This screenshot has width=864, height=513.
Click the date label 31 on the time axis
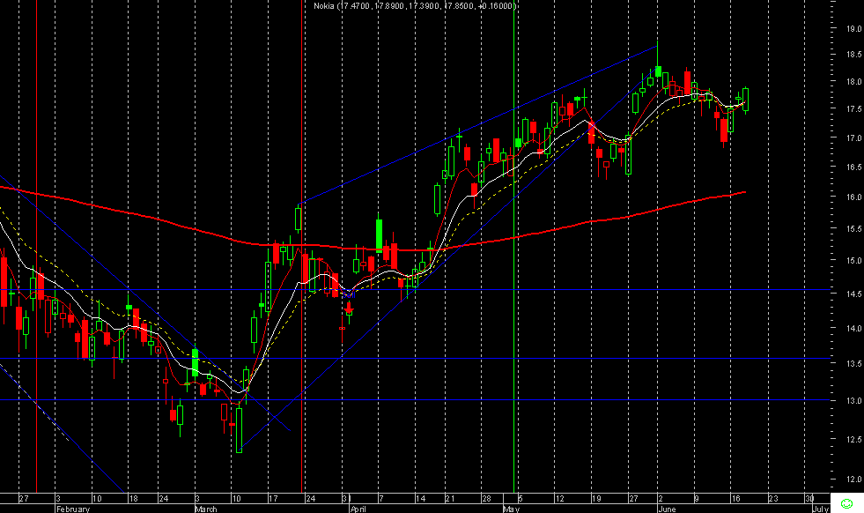pos(346,499)
